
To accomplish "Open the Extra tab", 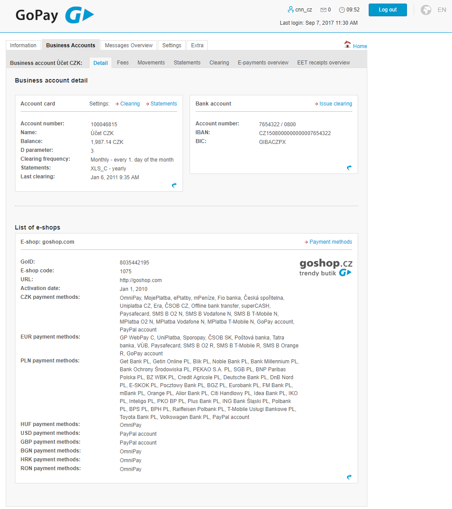I will click(x=197, y=45).
